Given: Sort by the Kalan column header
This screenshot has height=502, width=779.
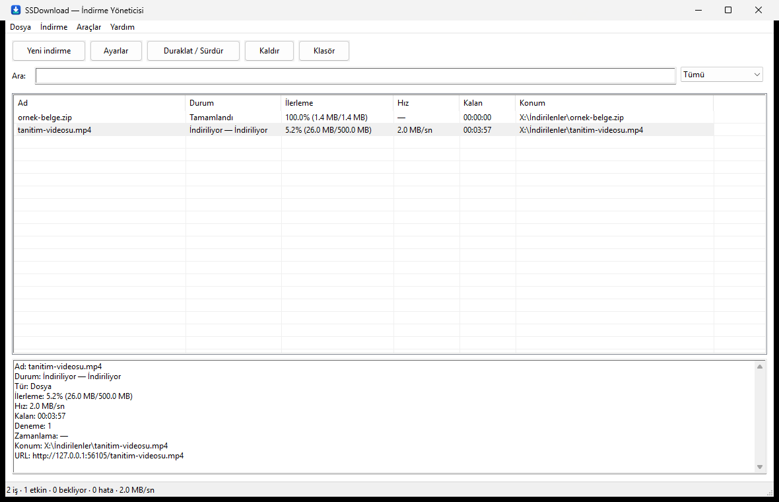Looking at the screenshot, I should (x=487, y=103).
